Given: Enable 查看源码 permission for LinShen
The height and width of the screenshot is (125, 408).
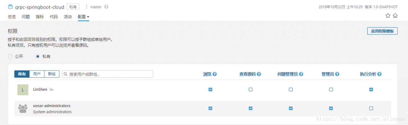Looking at the screenshot, I should (251, 89).
